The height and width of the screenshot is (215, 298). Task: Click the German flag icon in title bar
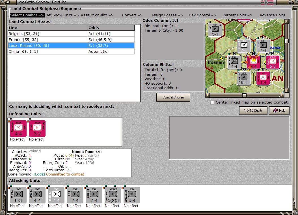coord(267,2)
